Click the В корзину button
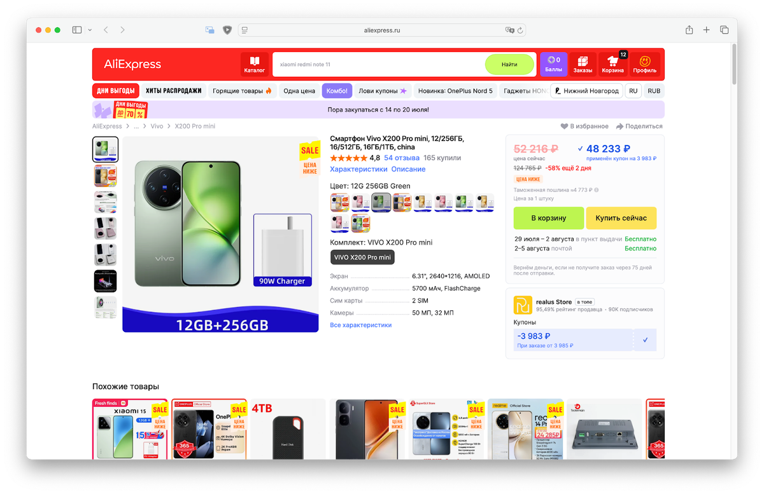The width and height of the screenshot is (764, 494). point(549,218)
